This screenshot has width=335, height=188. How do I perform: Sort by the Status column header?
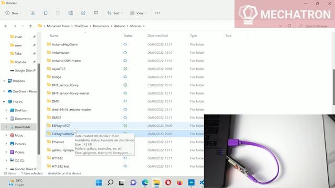(128, 36)
